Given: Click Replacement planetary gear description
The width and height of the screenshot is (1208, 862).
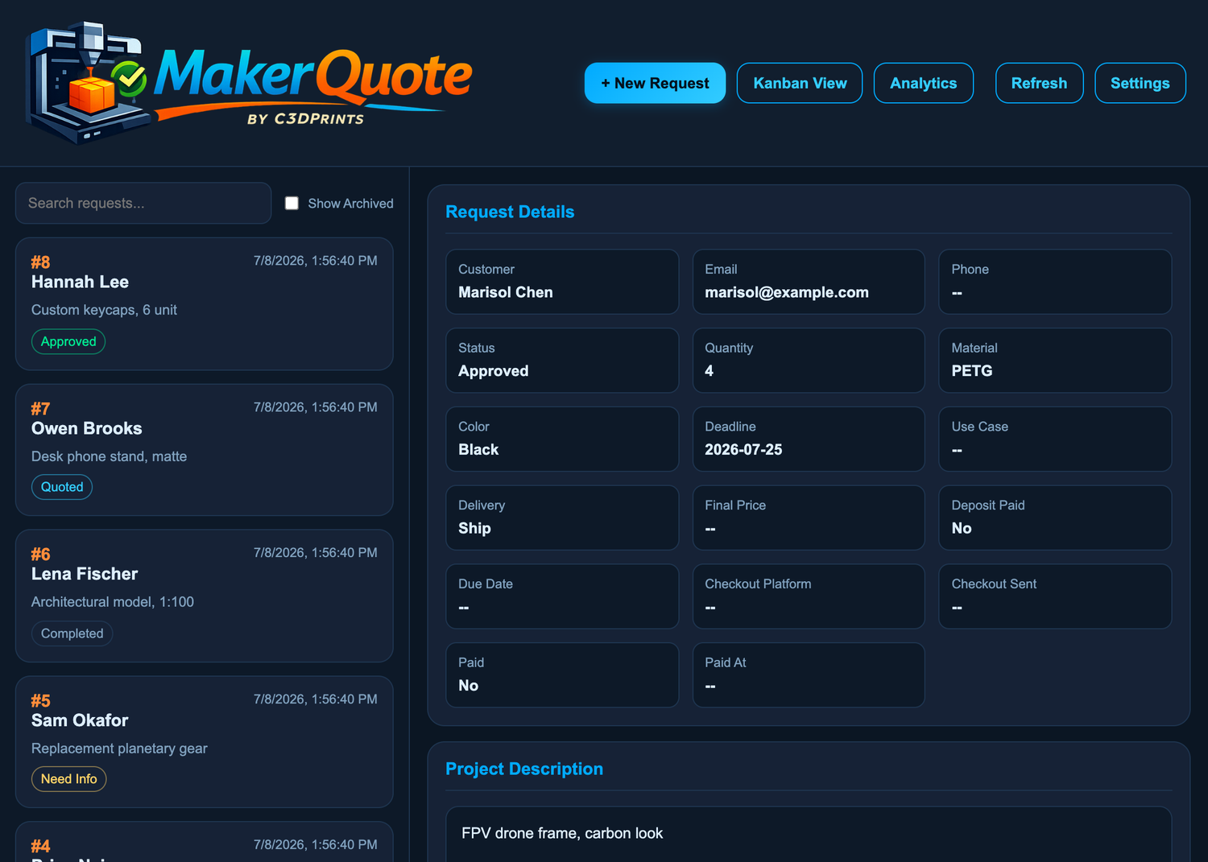Looking at the screenshot, I should 119,749.
